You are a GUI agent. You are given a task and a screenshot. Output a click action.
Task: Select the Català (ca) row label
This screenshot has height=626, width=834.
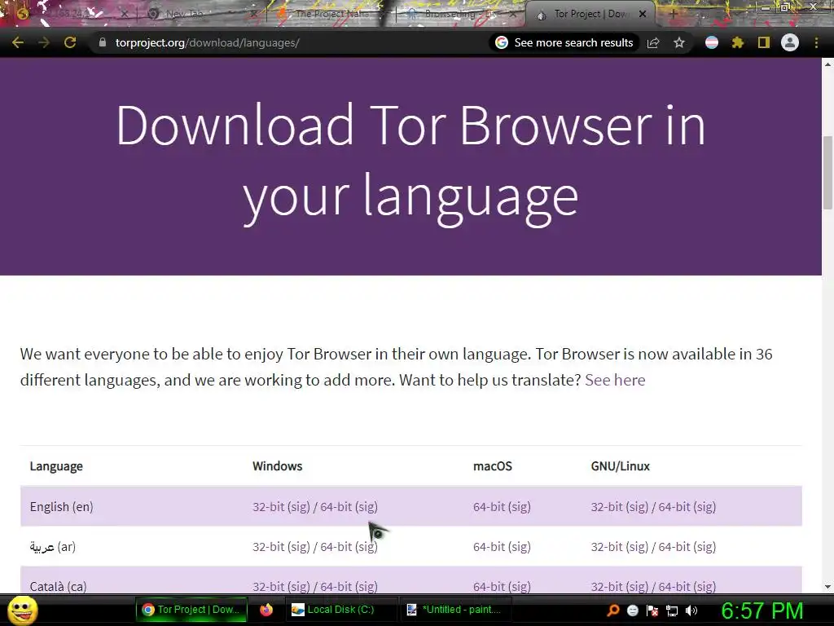coord(58,587)
